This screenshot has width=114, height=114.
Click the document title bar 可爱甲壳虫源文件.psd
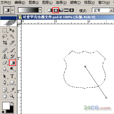coord(66,17)
